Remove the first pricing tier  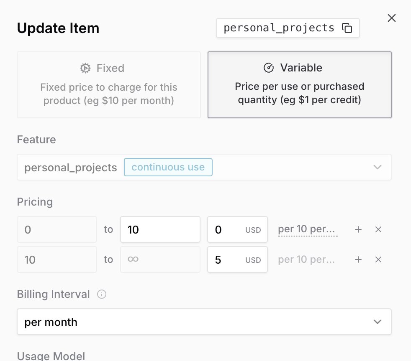[x=378, y=229]
